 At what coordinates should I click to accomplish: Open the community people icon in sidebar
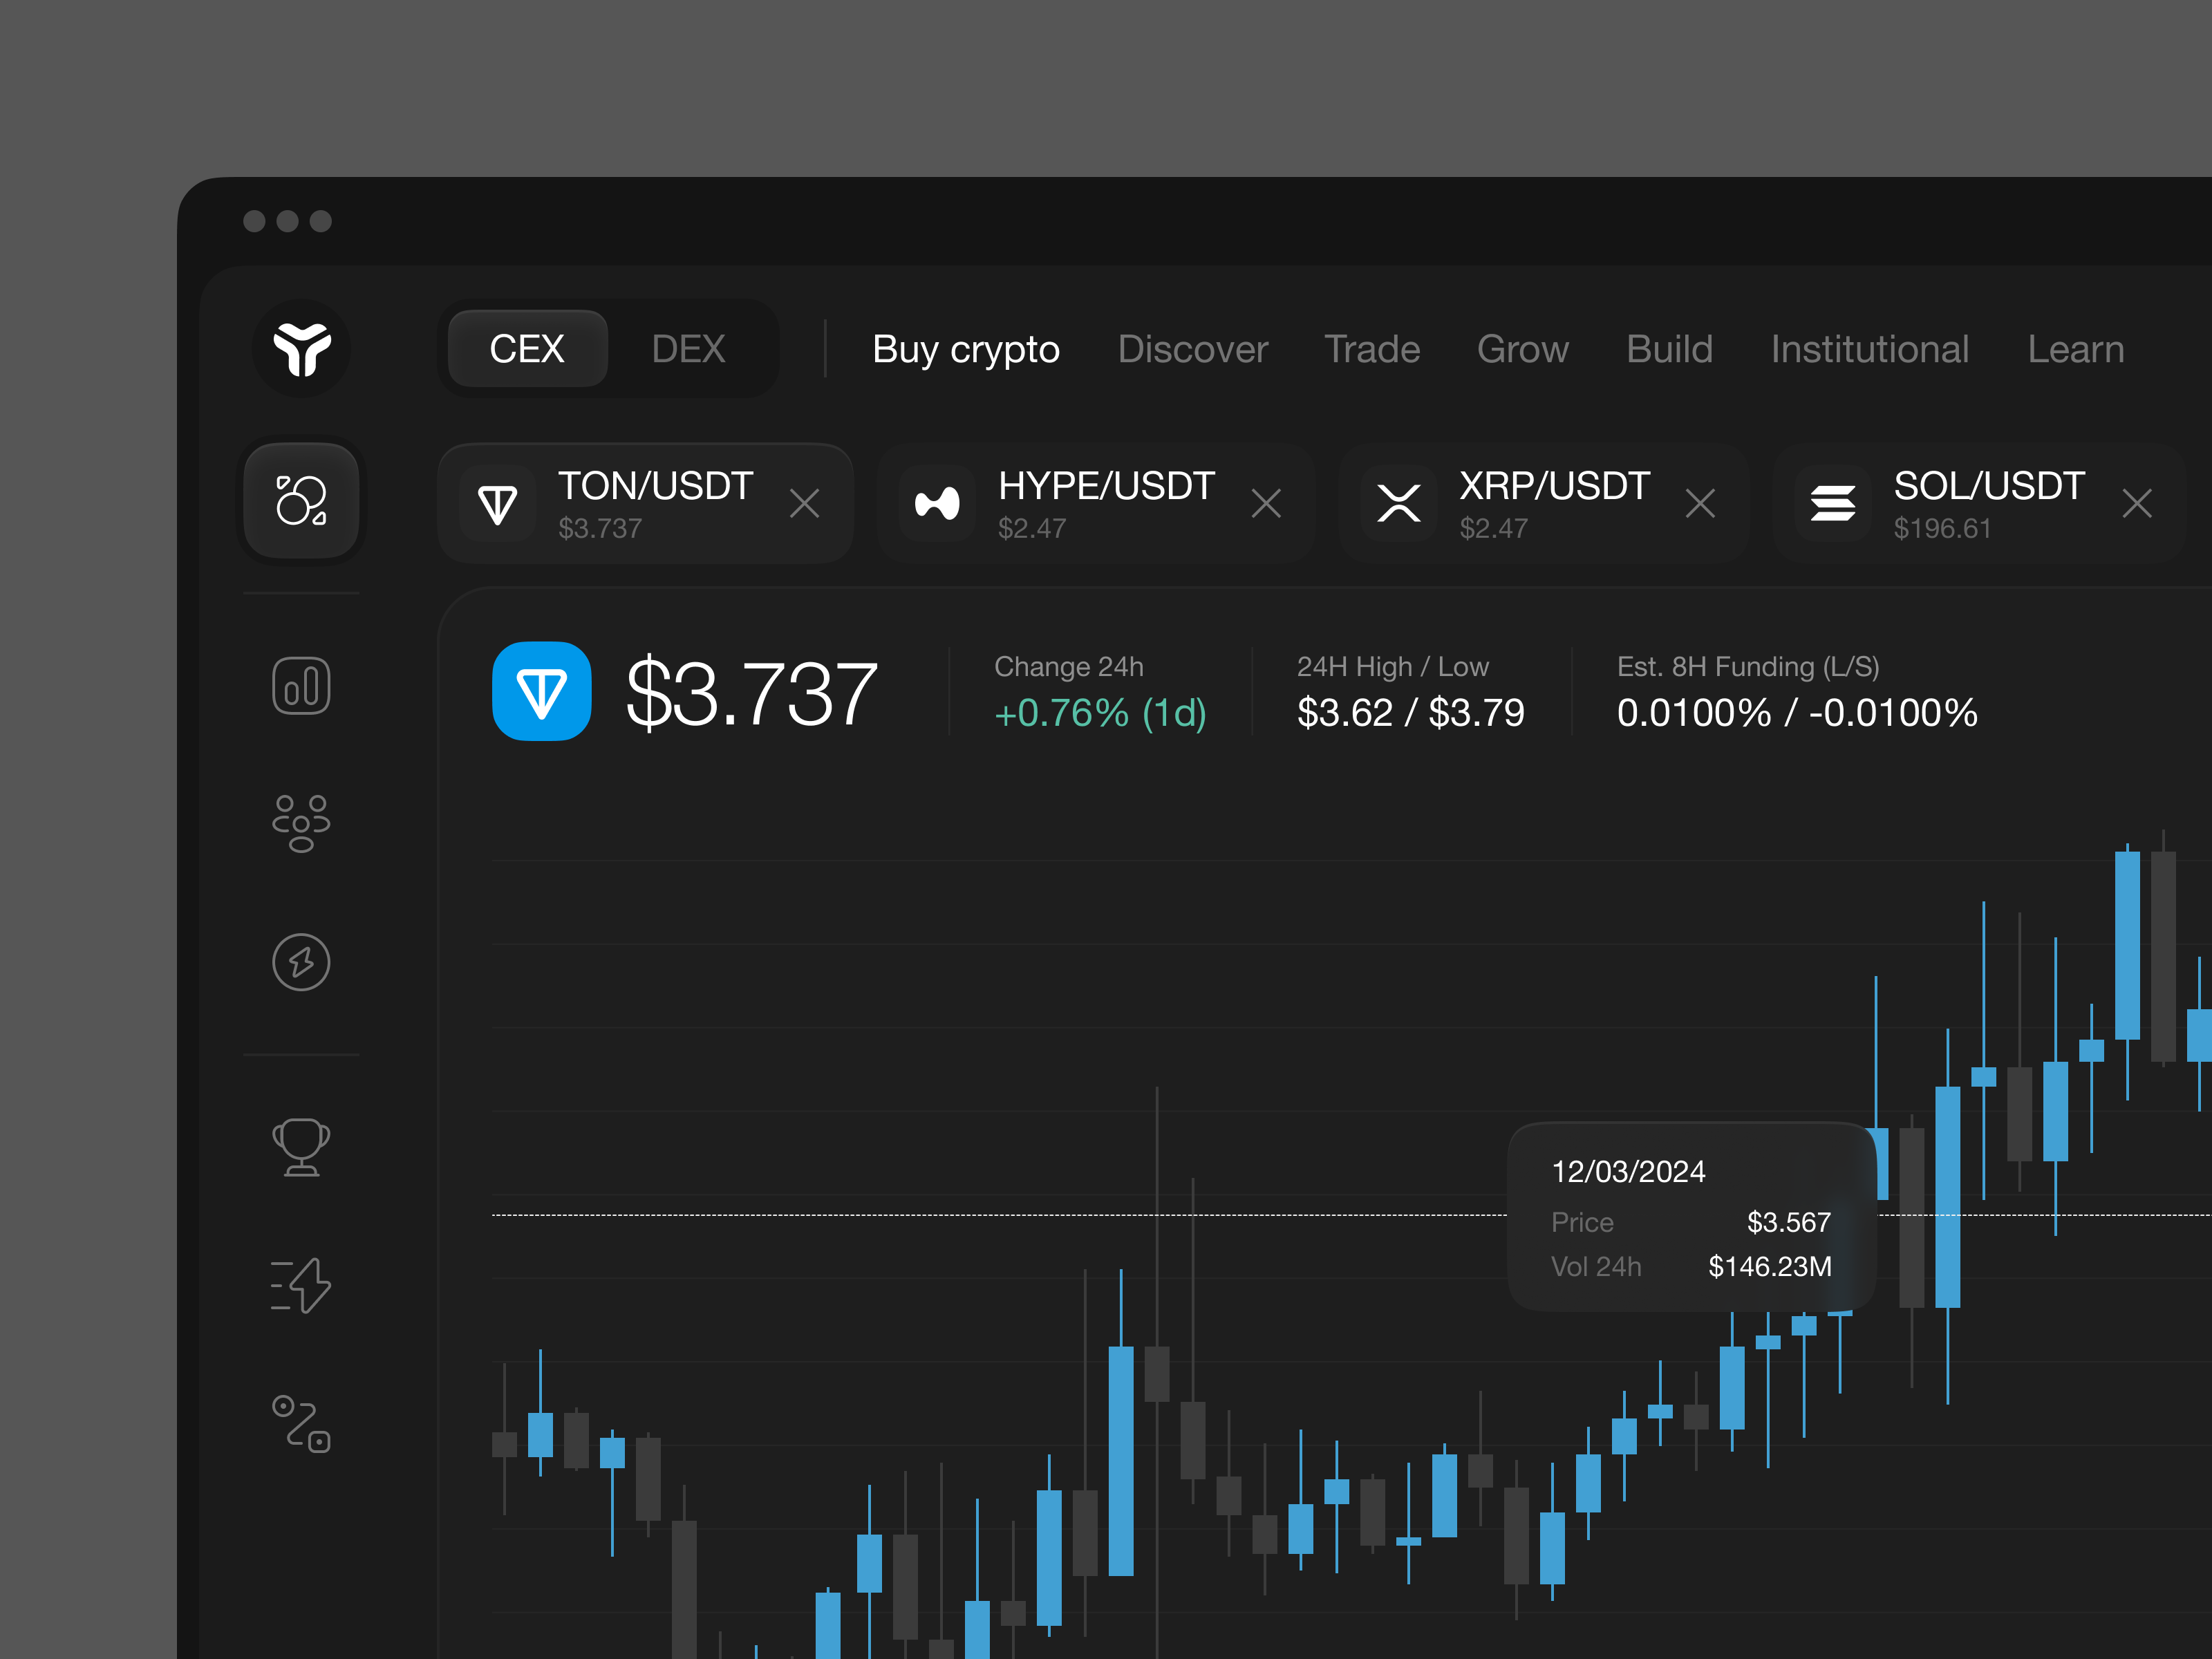(301, 823)
